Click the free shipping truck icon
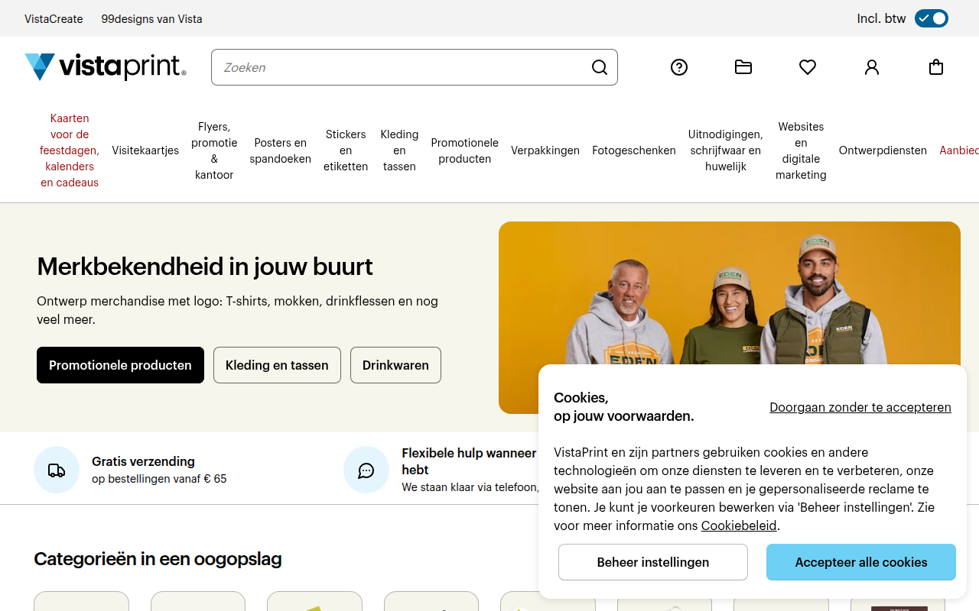The width and height of the screenshot is (979, 611). tap(57, 470)
